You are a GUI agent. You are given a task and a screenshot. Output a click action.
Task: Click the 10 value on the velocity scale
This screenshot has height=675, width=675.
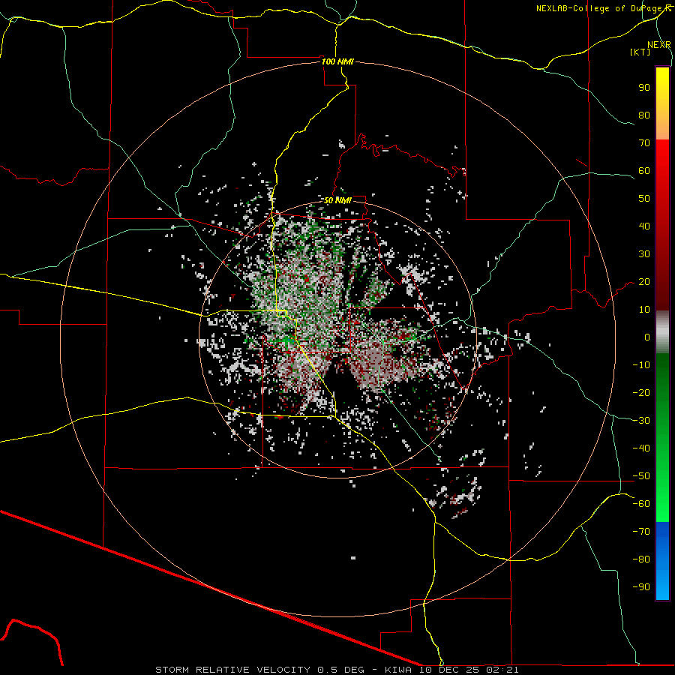644,310
